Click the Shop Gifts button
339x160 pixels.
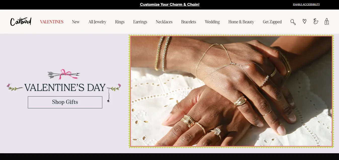point(65,102)
